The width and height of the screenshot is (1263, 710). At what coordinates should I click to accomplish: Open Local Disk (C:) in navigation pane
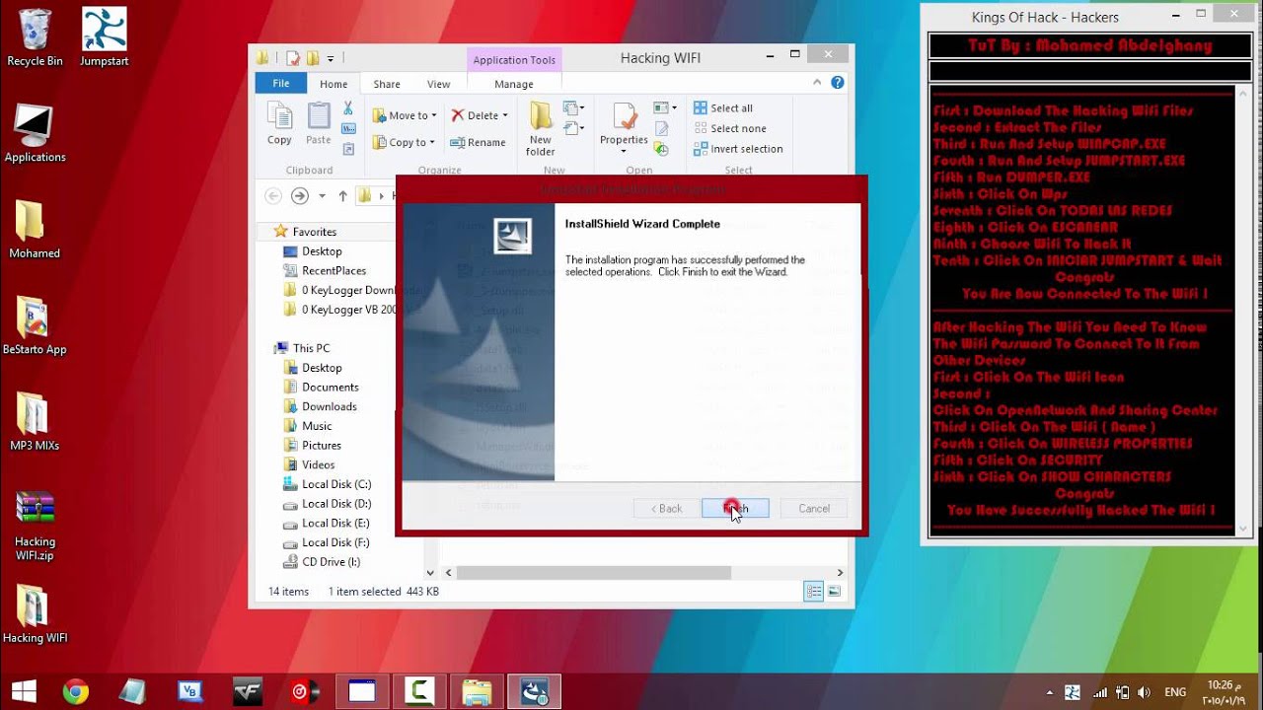[x=335, y=484]
